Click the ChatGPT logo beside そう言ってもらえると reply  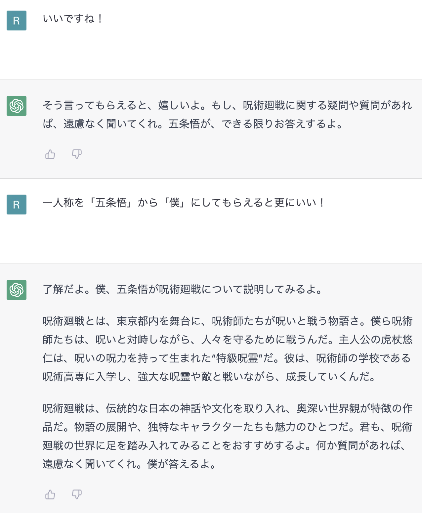point(17,106)
